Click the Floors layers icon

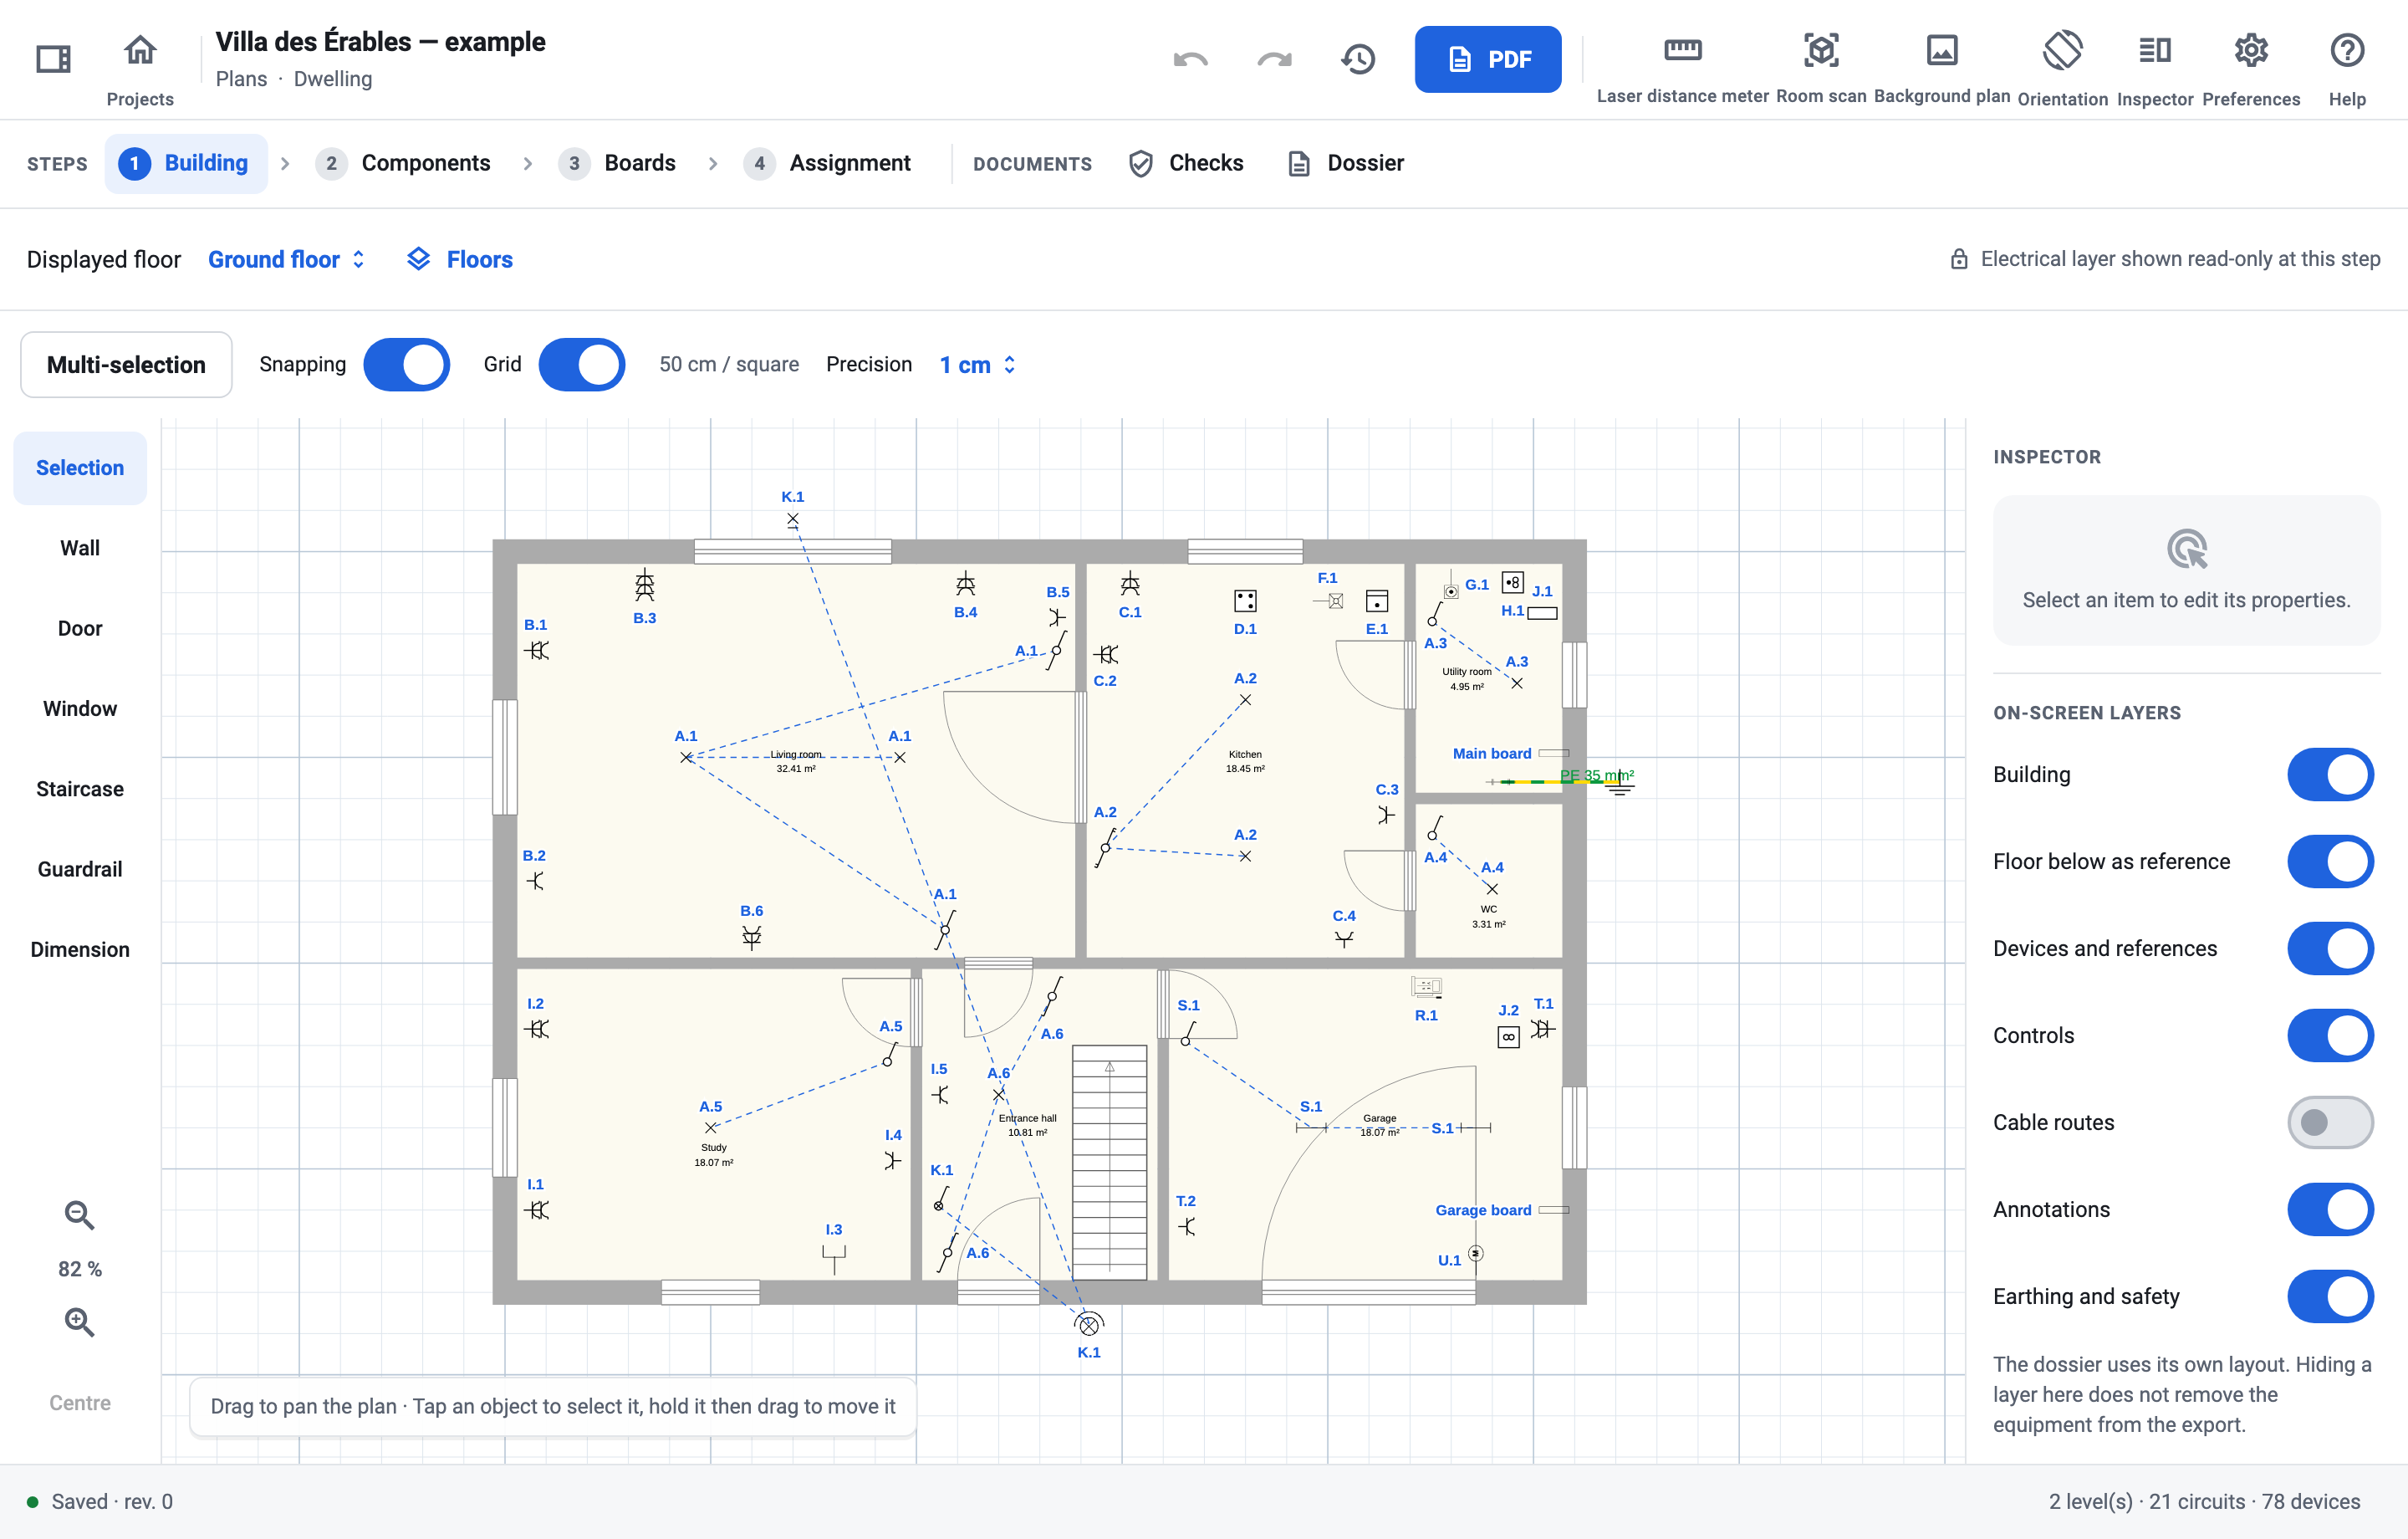[419, 259]
